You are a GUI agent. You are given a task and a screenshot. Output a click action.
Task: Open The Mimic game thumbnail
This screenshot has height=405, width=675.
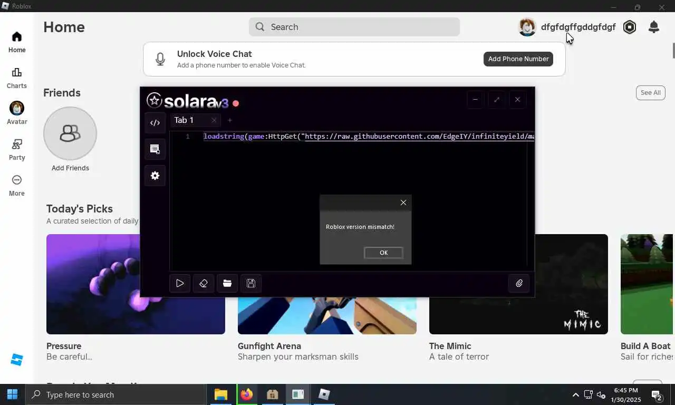(518, 284)
